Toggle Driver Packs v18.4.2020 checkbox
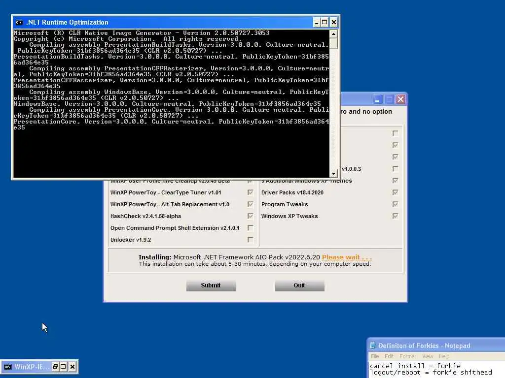The width and height of the screenshot is (505, 378). [395, 192]
